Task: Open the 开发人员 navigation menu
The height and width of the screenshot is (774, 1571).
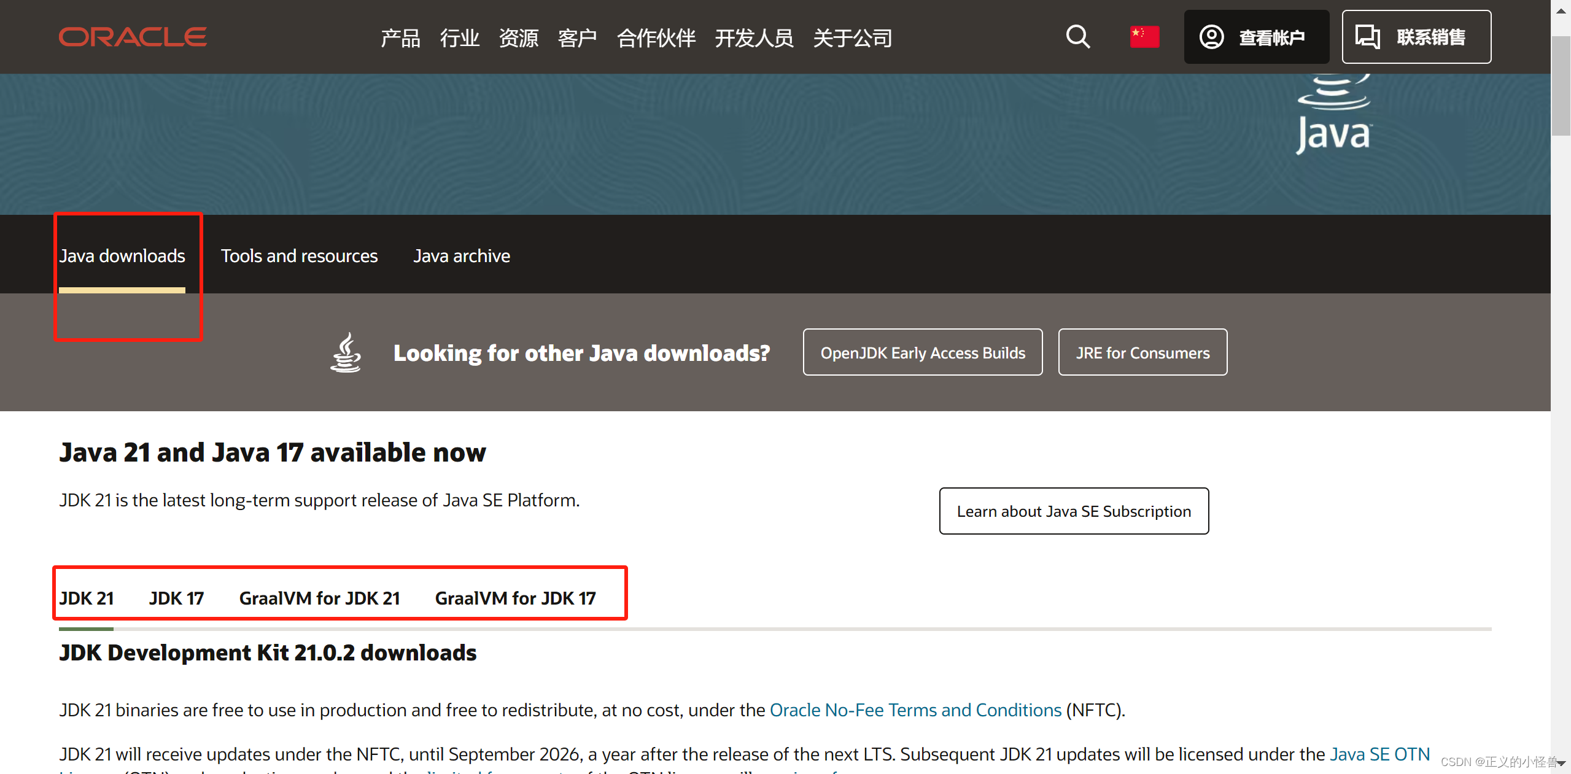Action: (x=754, y=38)
